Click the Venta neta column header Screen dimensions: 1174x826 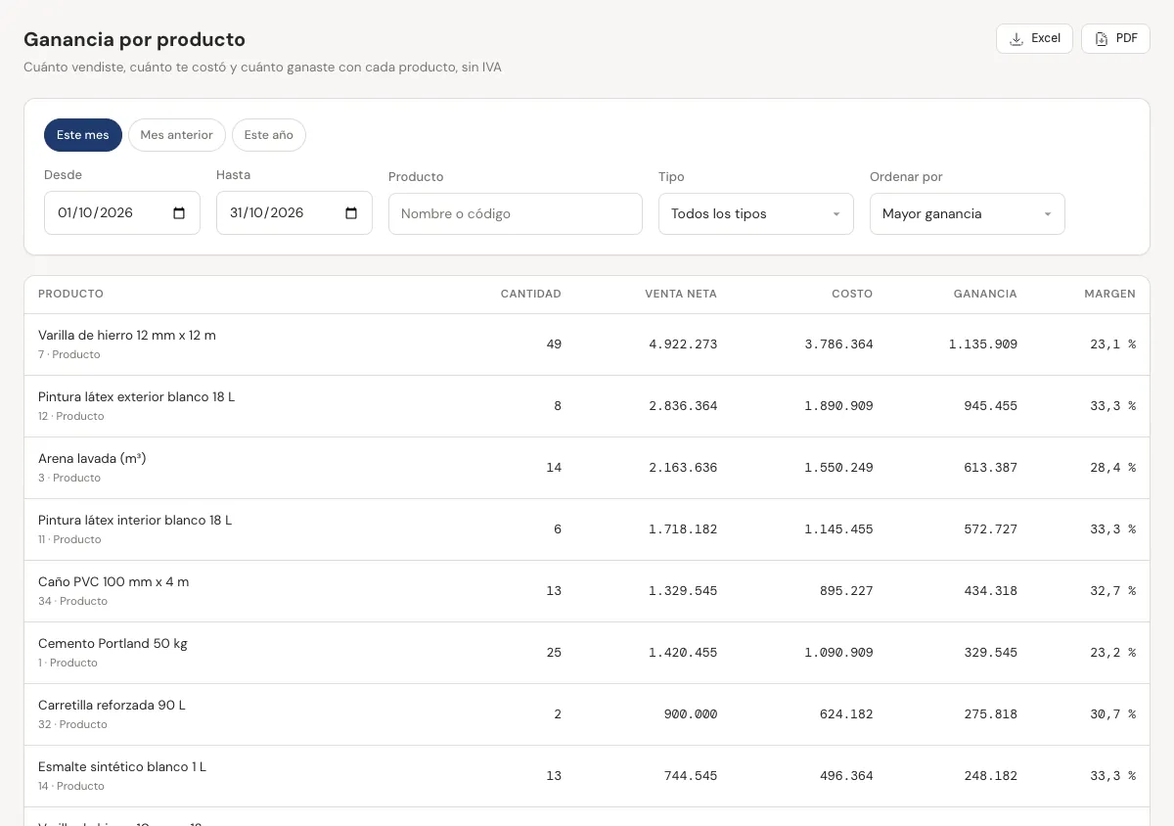pos(681,294)
